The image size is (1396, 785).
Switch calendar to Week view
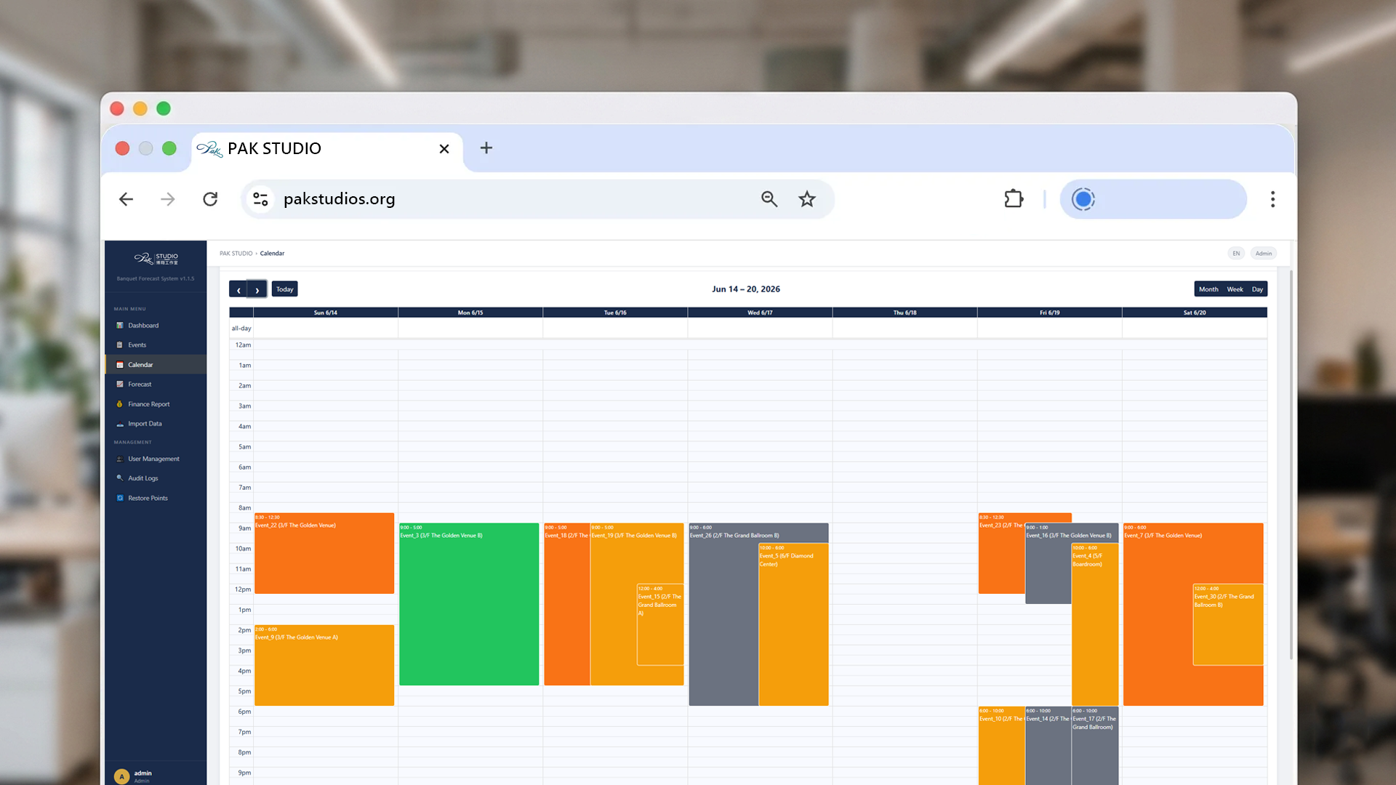1235,289
